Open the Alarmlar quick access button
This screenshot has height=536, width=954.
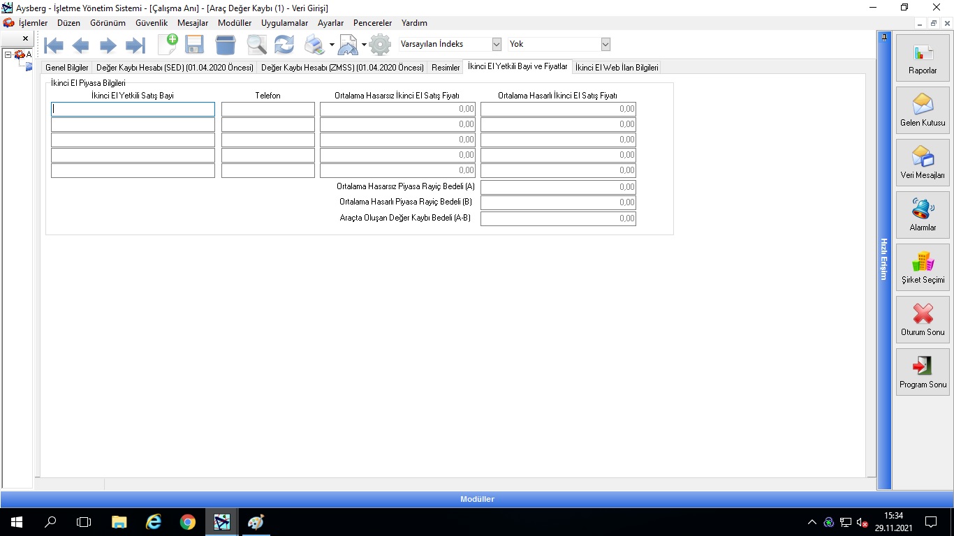pyautogui.click(x=923, y=214)
